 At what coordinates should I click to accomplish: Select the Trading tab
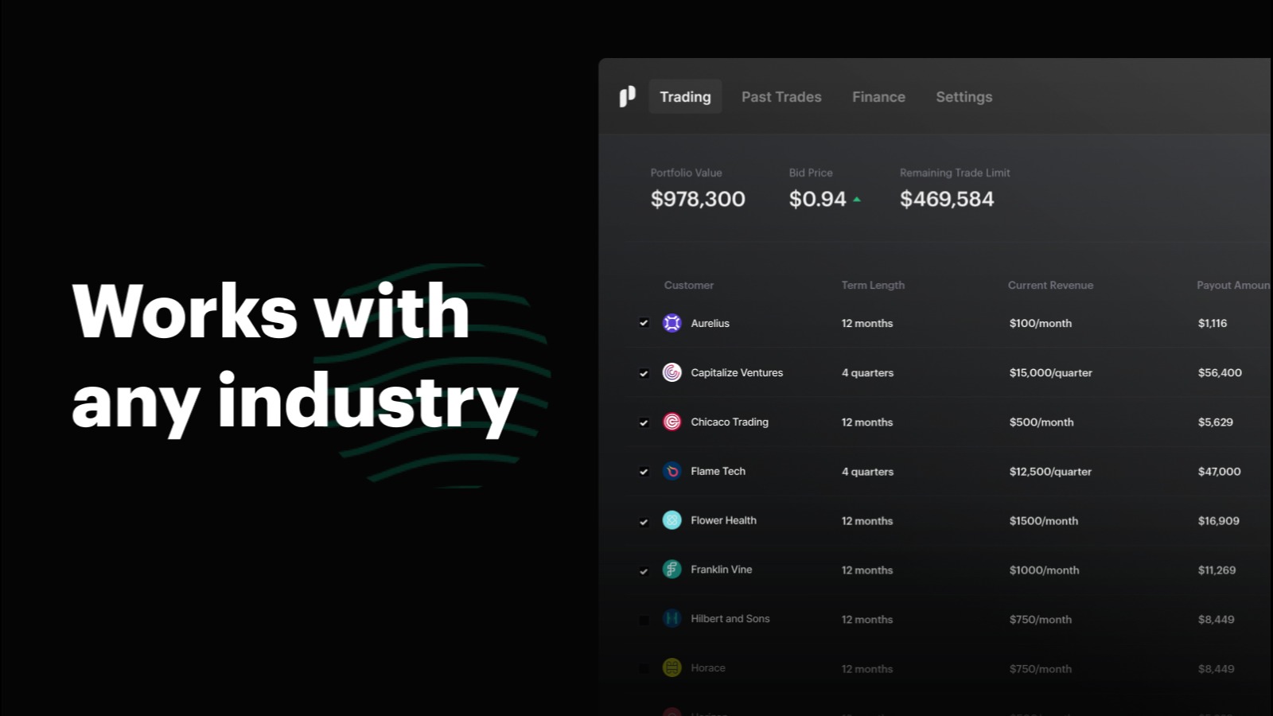coord(685,97)
